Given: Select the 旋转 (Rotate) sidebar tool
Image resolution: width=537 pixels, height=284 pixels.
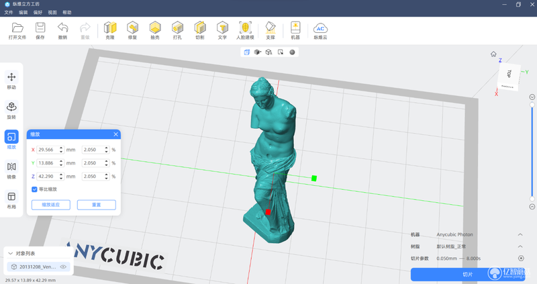Looking at the screenshot, I should [x=11, y=110].
